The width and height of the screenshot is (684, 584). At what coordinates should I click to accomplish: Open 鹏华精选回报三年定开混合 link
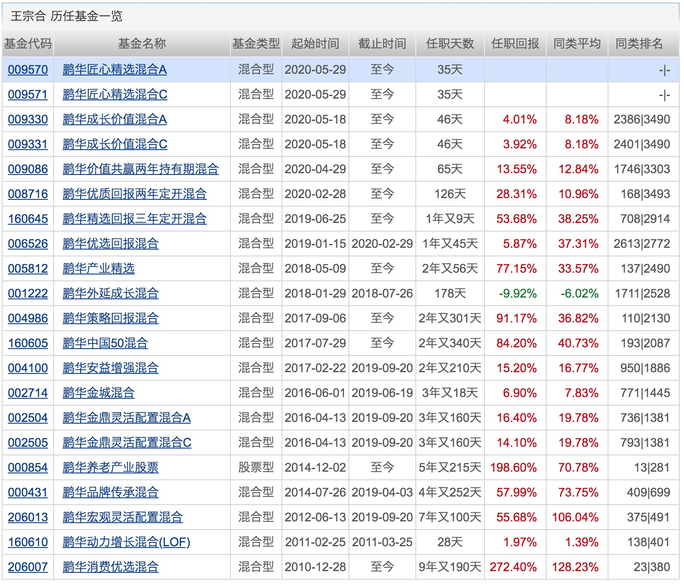[x=135, y=219]
